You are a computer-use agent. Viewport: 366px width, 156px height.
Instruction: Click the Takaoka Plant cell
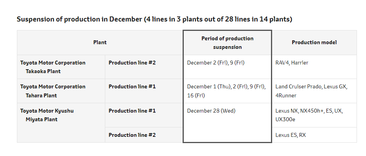pyautogui.click(x=61, y=67)
